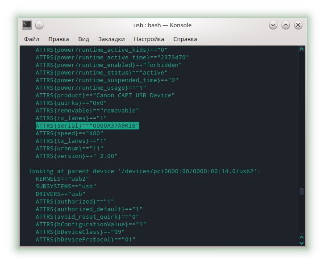Image resolution: width=325 pixels, height=266 pixels.
Task: Close the Konsole window
Action: tap(298, 25)
